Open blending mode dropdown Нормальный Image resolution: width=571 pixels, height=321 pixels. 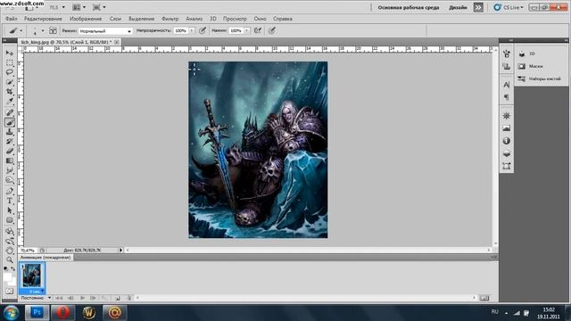[105, 31]
